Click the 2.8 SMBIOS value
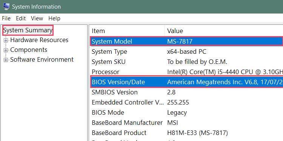This screenshot has width=283, height=141. 171,92
